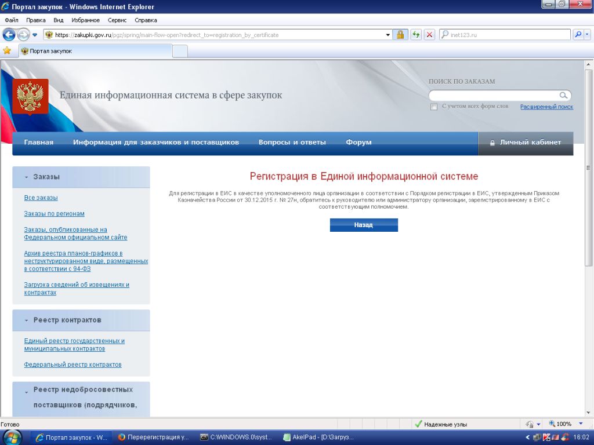Open address bar URL history dropdown
This screenshot has width=594, height=445.
[388, 35]
